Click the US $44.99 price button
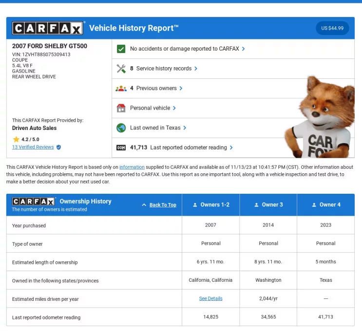The width and height of the screenshot is (362, 331). [x=332, y=28]
